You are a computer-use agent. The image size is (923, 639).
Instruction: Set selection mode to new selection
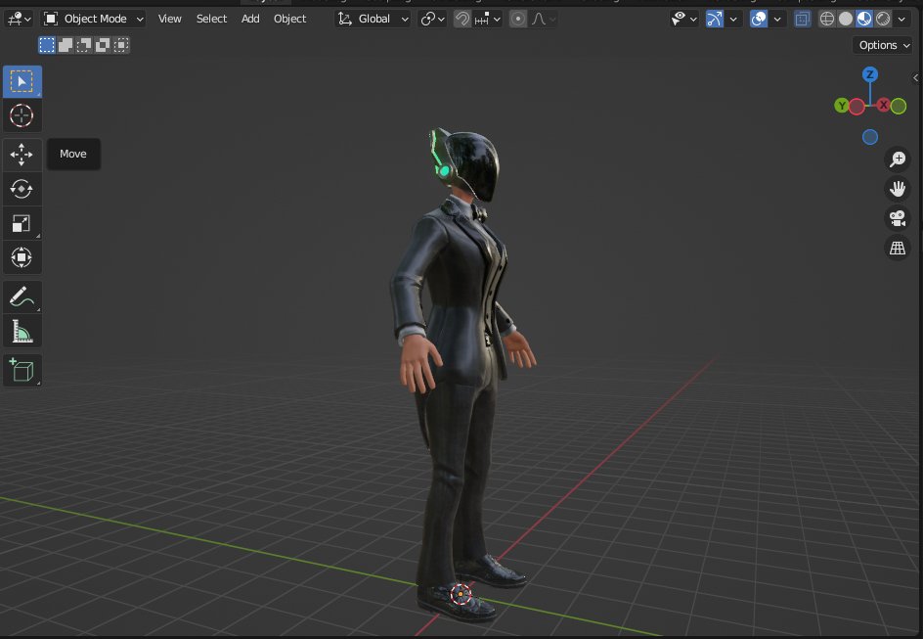point(47,45)
